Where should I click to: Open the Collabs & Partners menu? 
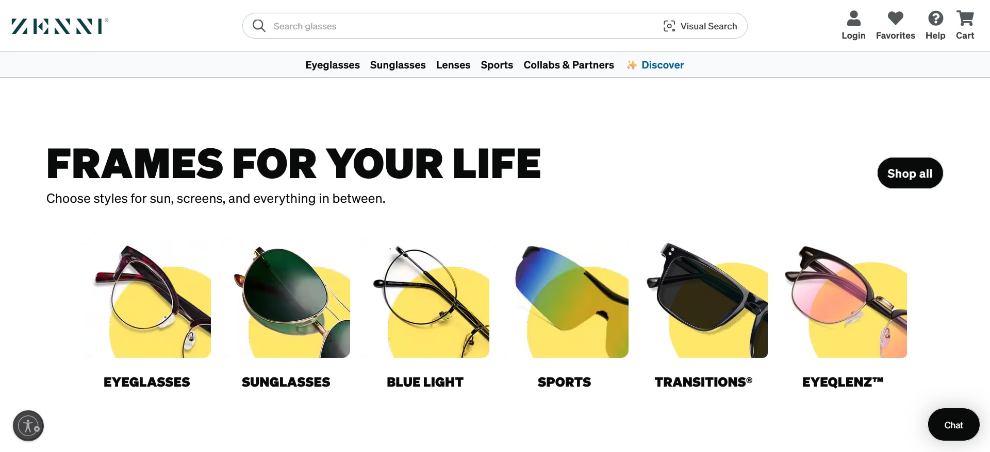click(569, 65)
